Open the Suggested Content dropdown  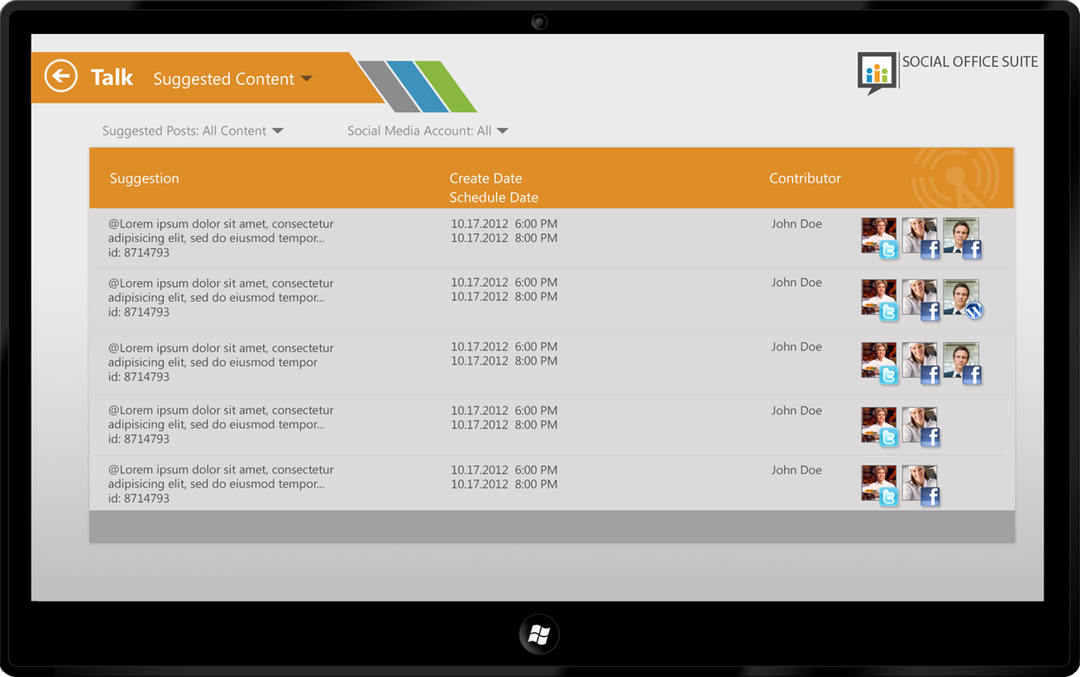pyautogui.click(x=233, y=78)
